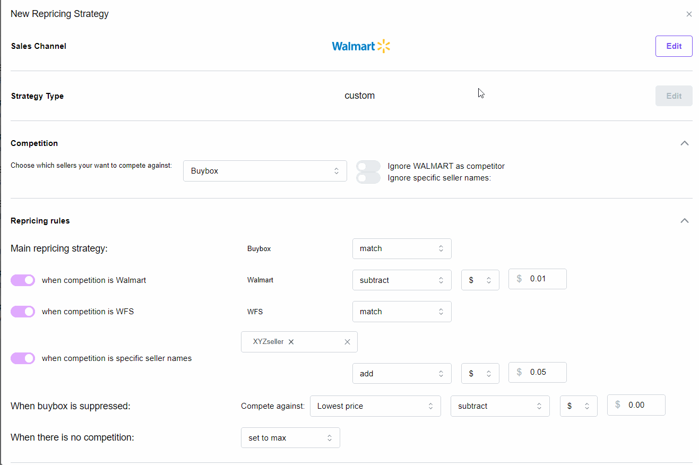The image size is (699, 465).
Task: Open the set to max dropdown
Action: 290,438
